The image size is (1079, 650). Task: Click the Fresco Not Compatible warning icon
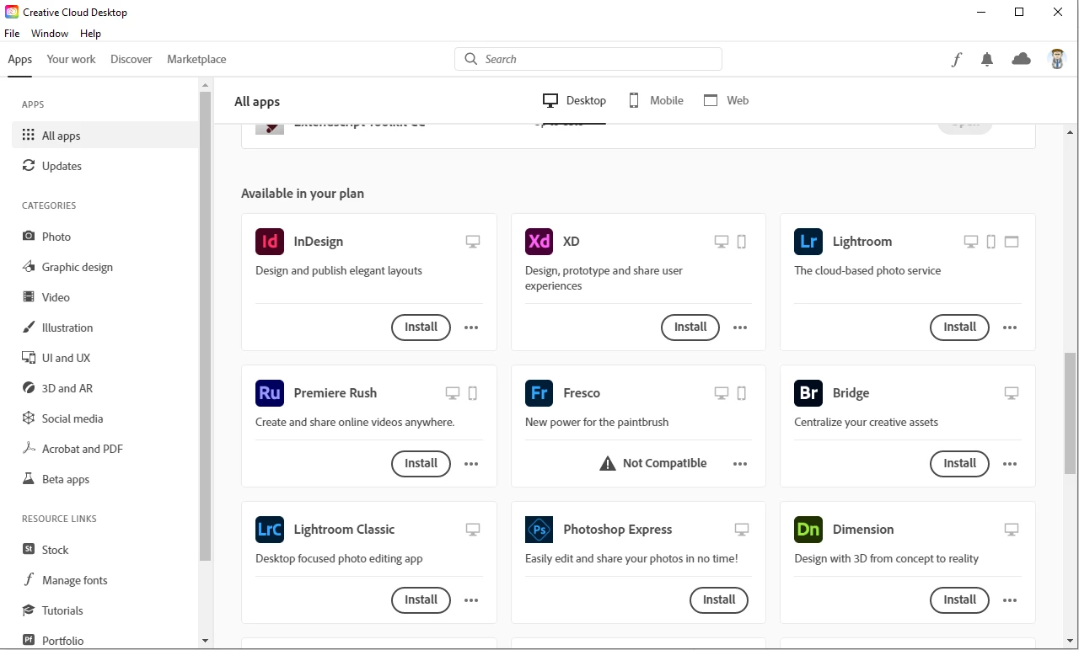pos(608,463)
